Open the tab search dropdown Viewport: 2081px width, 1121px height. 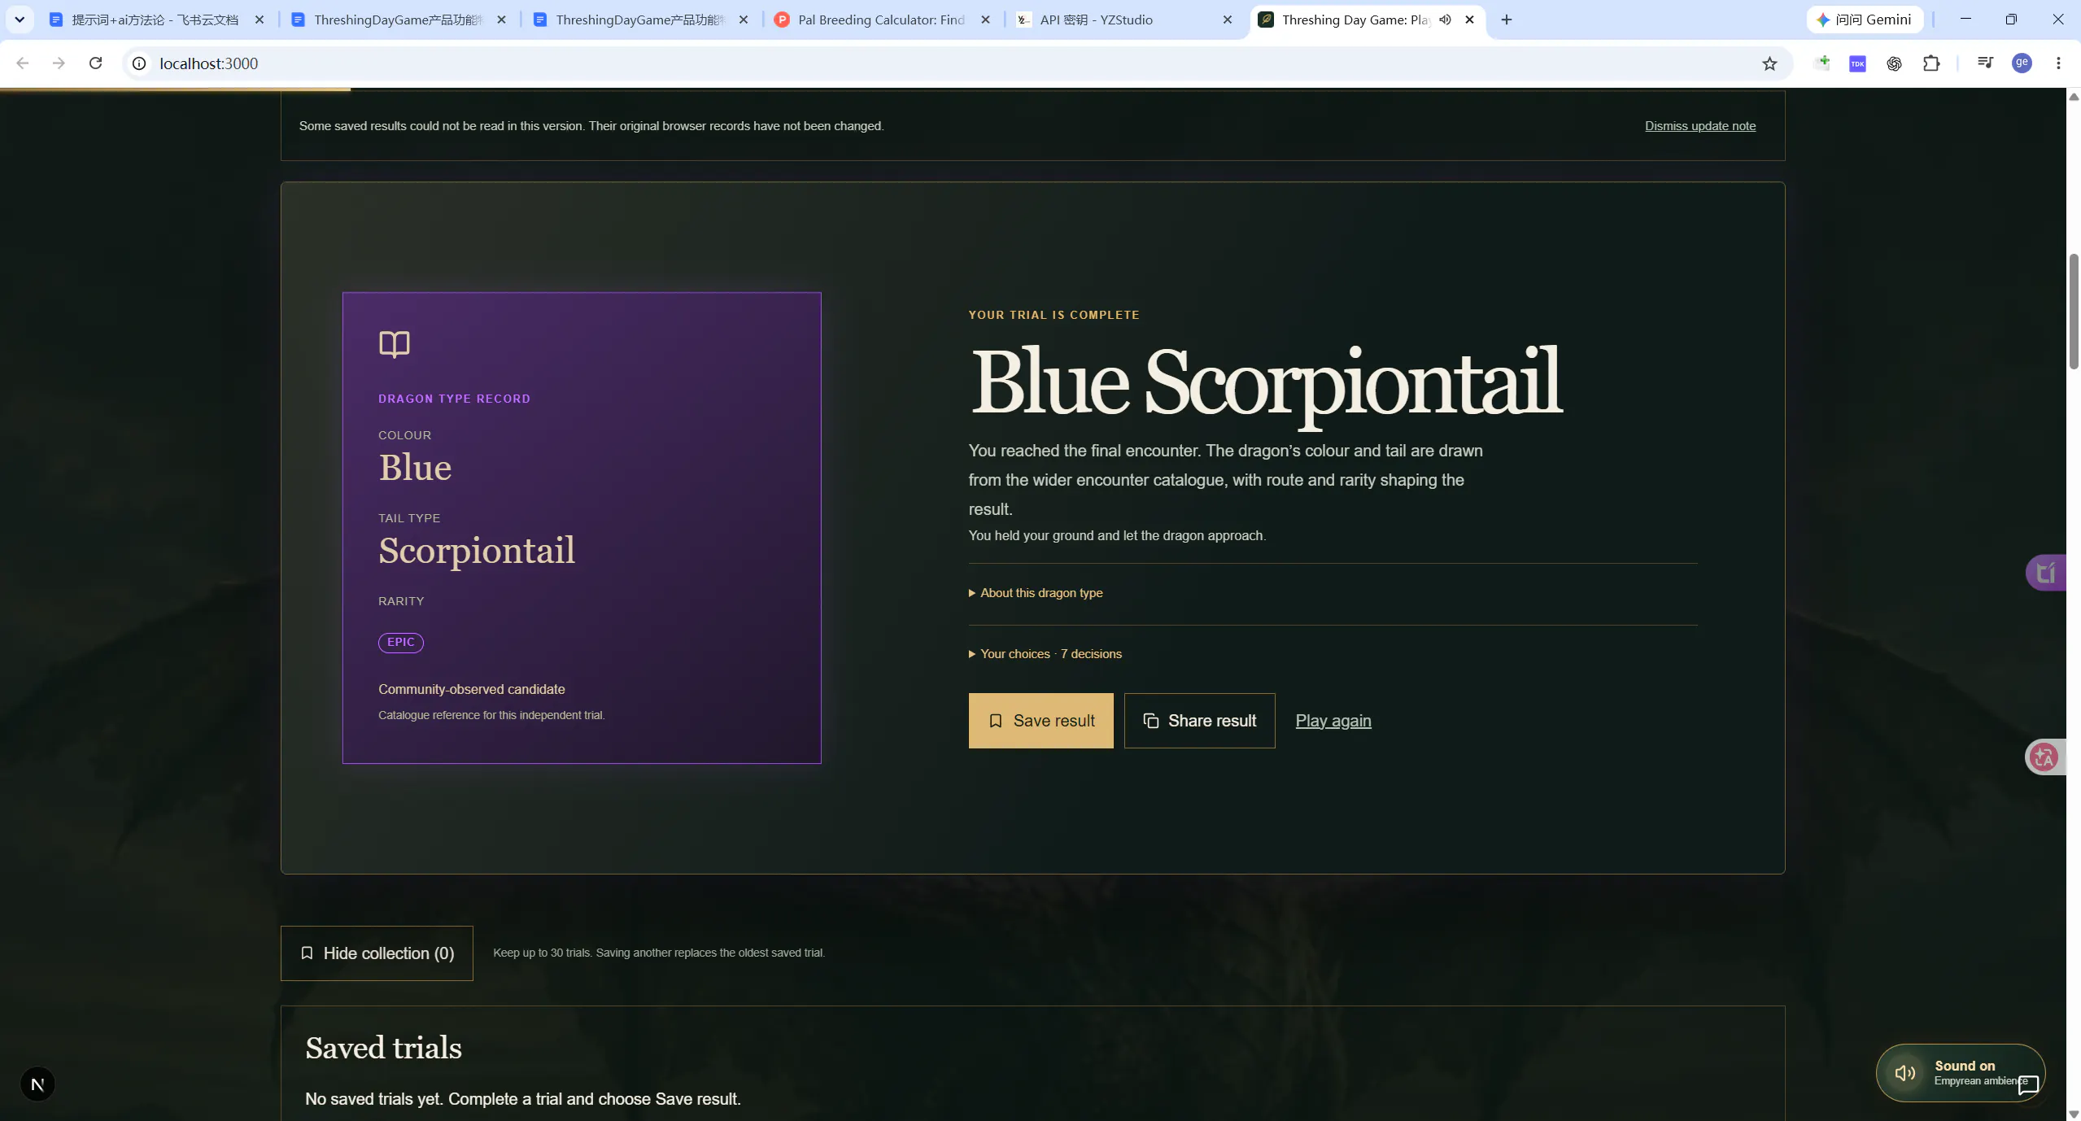pyautogui.click(x=20, y=20)
